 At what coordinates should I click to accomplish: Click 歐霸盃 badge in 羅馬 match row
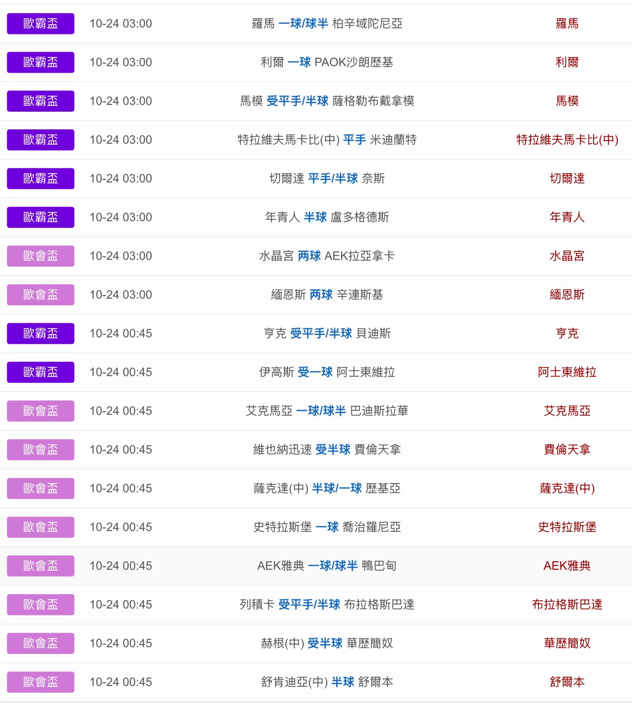(x=40, y=24)
